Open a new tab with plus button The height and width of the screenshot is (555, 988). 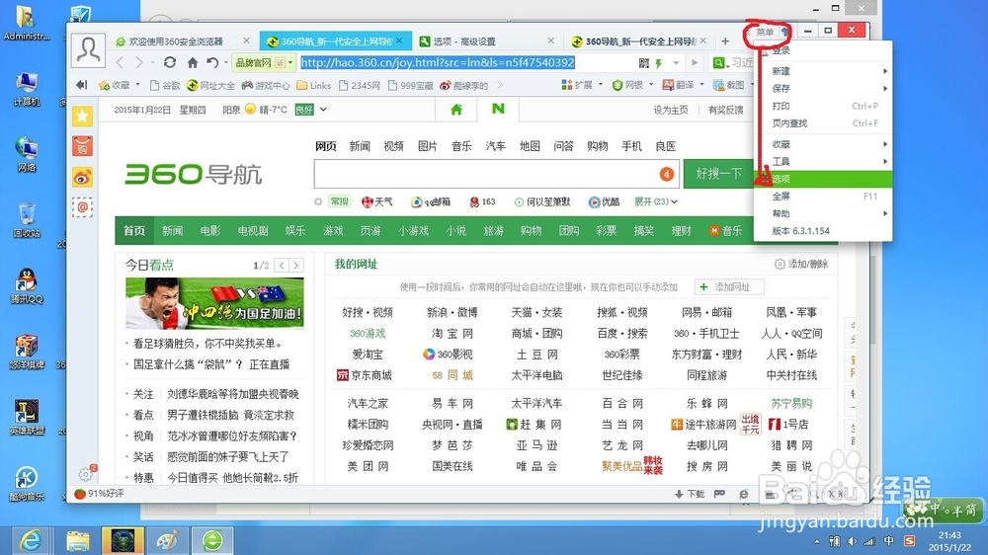(x=725, y=40)
